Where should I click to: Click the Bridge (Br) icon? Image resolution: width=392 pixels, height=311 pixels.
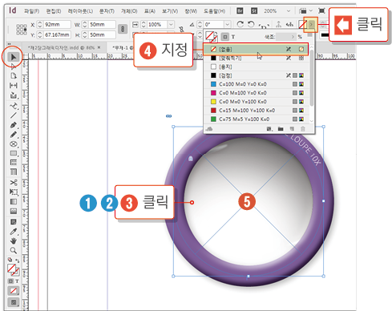[240, 11]
